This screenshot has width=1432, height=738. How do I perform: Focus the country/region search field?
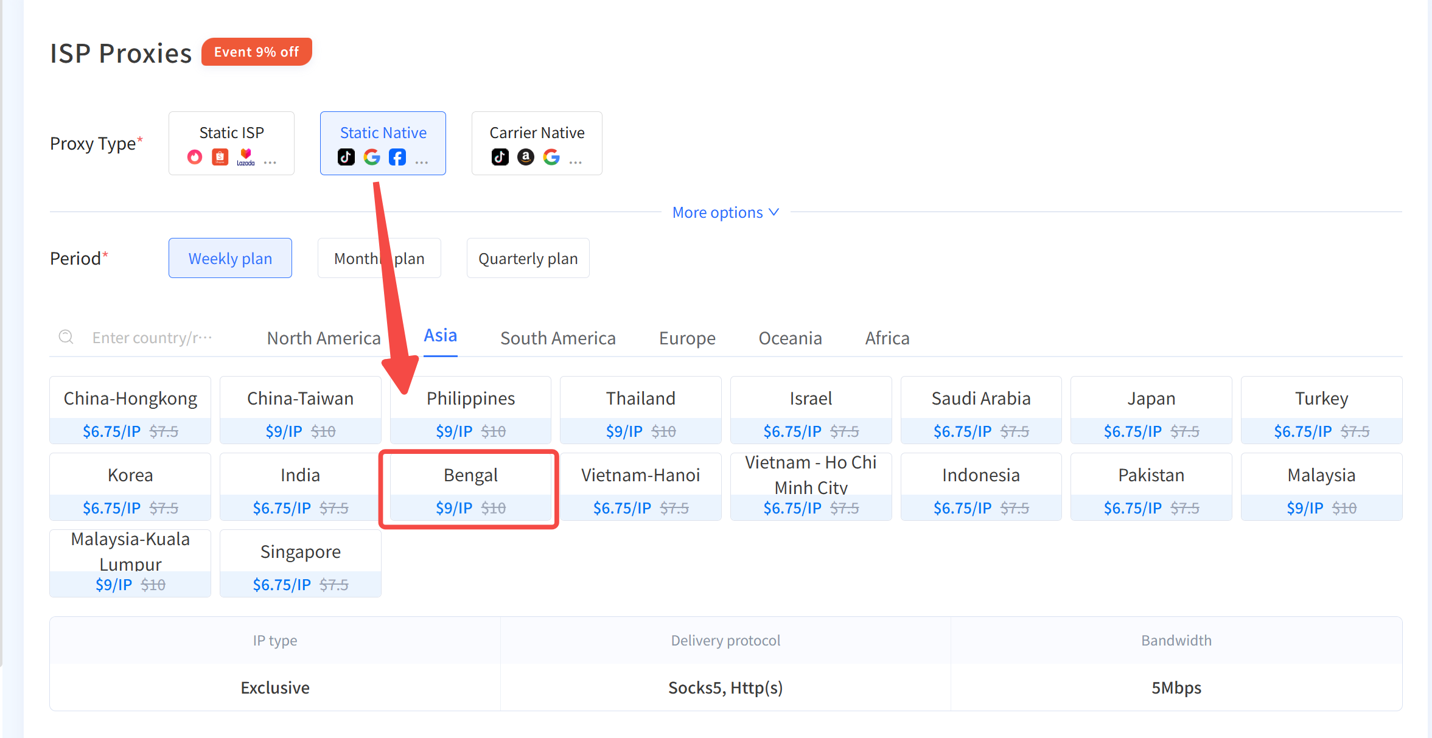coord(152,338)
